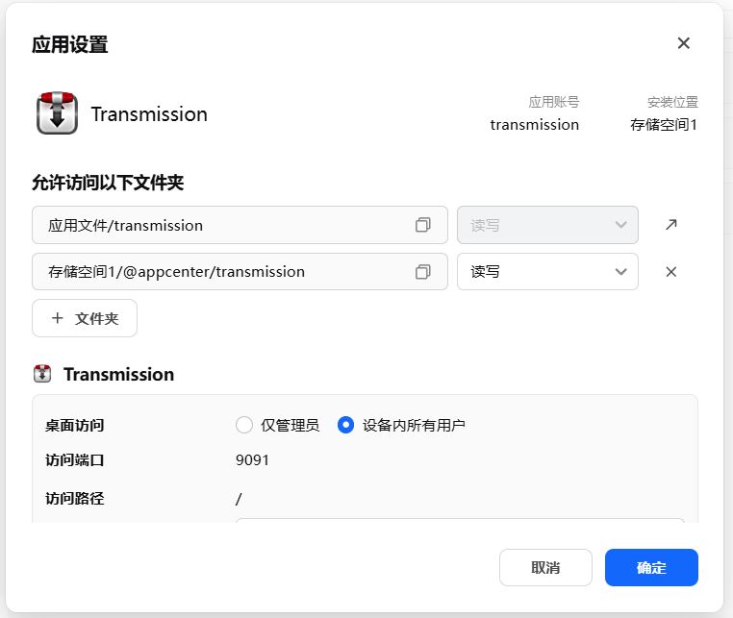Copy the 存储空间1/@appcenter/transmission path
The height and width of the screenshot is (618, 733).
point(422,272)
